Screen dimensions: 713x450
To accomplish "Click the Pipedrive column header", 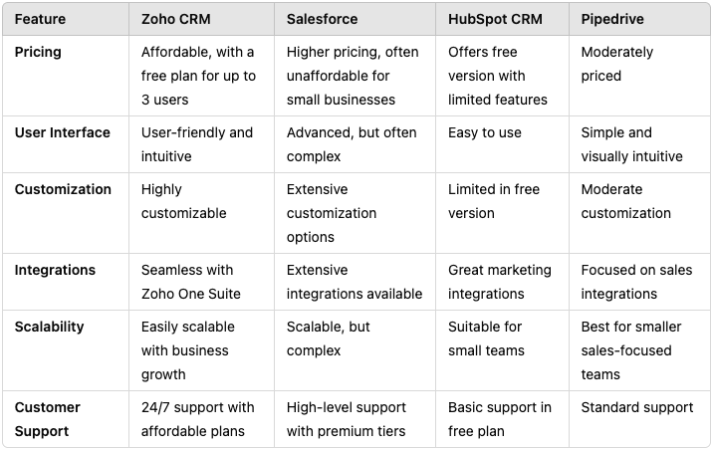I will (612, 19).
